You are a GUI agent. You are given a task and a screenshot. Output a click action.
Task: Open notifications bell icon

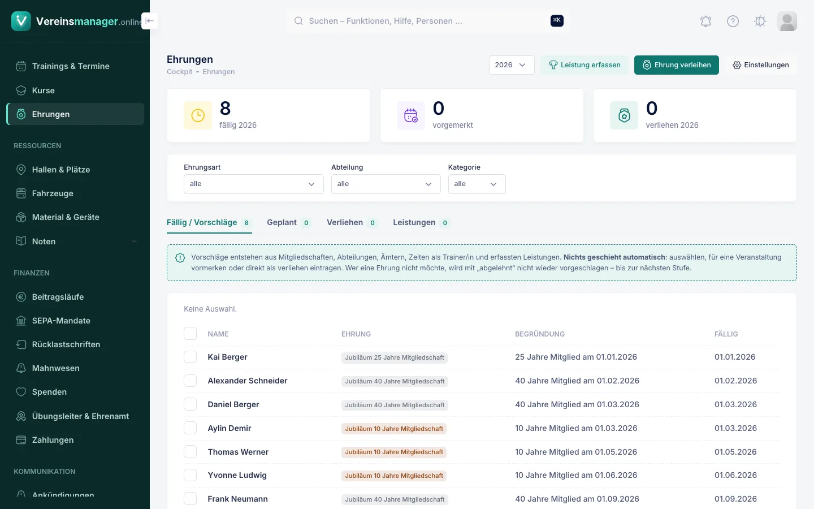pos(705,21)
